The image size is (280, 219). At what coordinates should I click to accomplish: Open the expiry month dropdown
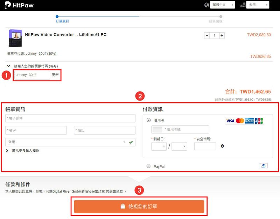(x=159, y=146)
